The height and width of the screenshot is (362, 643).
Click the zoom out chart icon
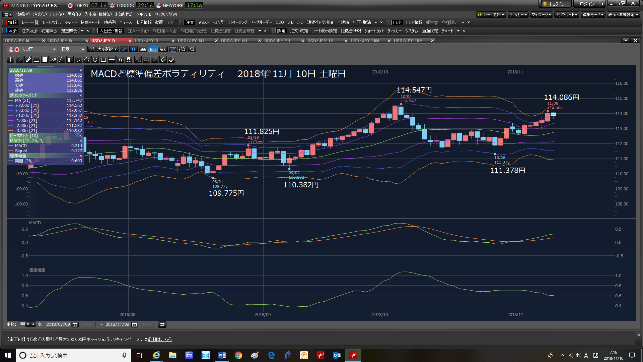(182, 49)
